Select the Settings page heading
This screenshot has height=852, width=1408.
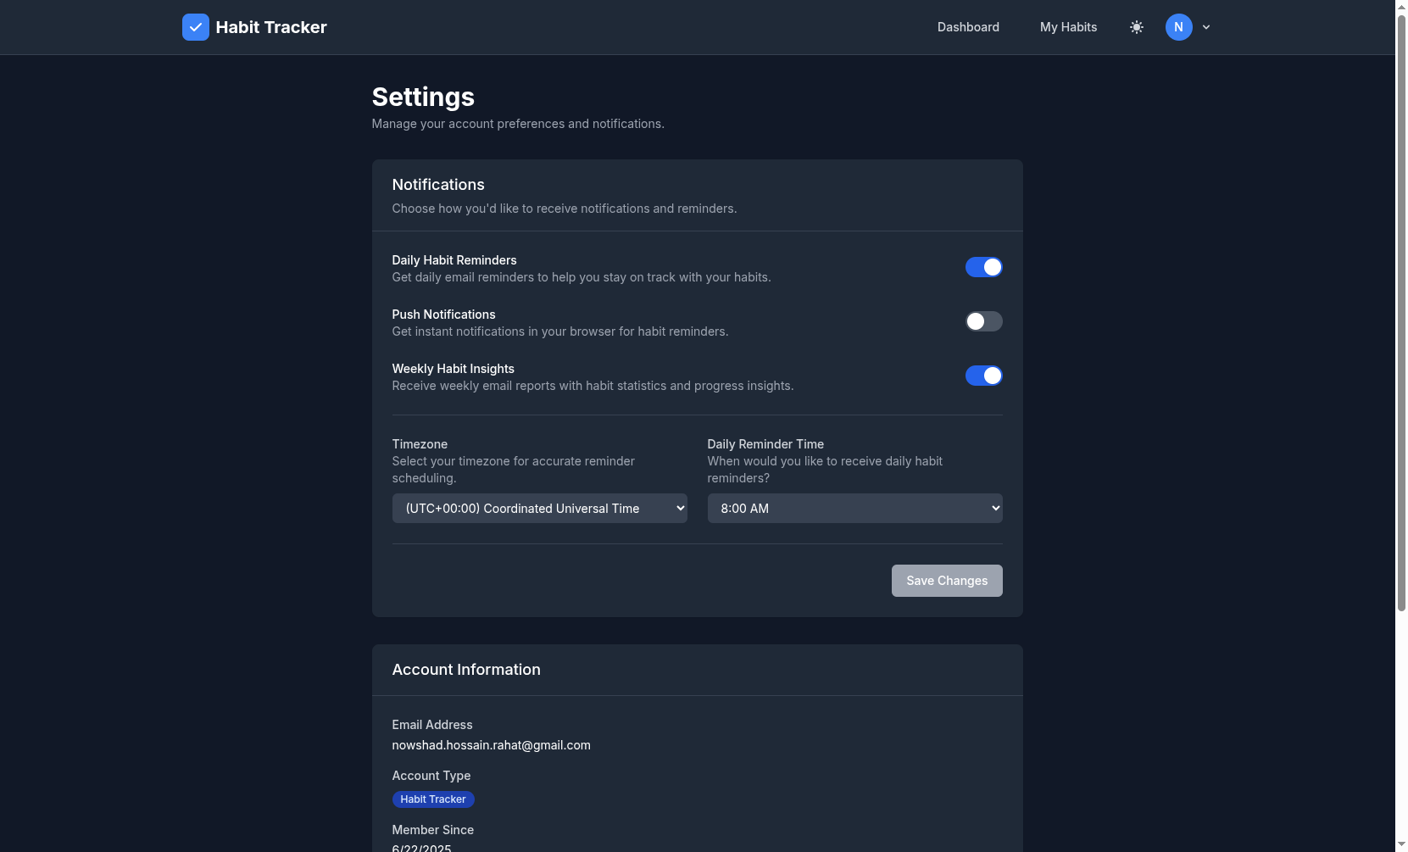(x=423, y=97)
